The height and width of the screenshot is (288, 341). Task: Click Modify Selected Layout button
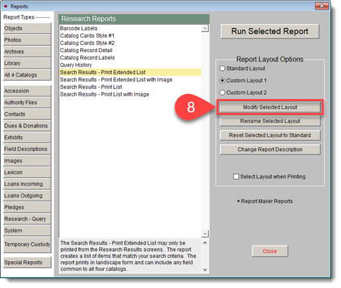click(x=270, y=107)
